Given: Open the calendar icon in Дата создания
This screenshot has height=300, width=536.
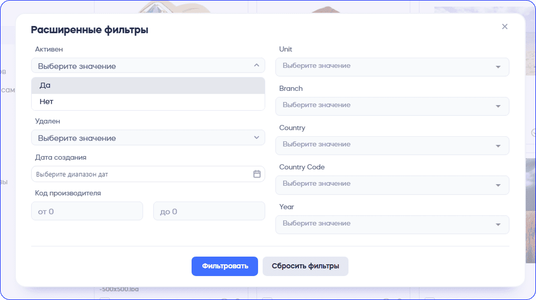Looking at the screenshot, I should click(x=257, y=174).
